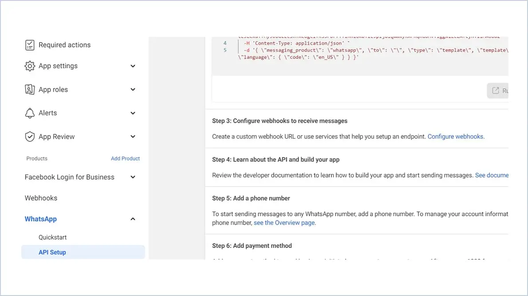Expand the App Review chevron
Viewport: 528px width, 296px height.
[x=133, y=136]
